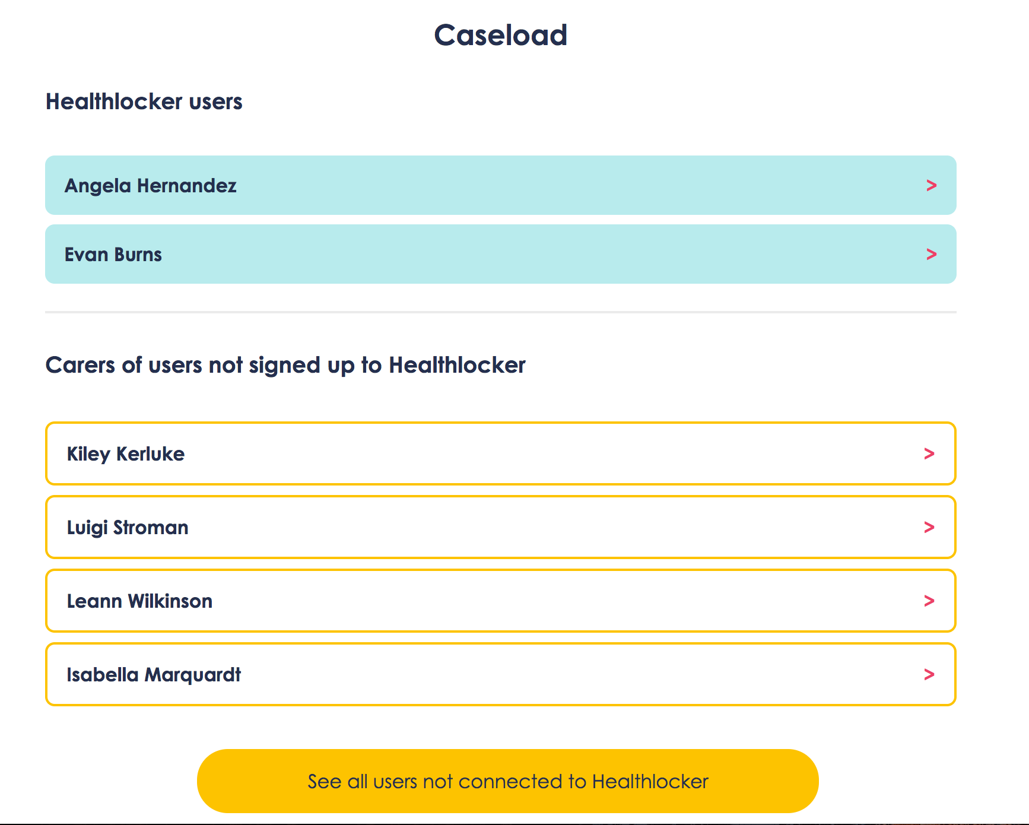Open Isabella Marquardt's carer record

154,674
